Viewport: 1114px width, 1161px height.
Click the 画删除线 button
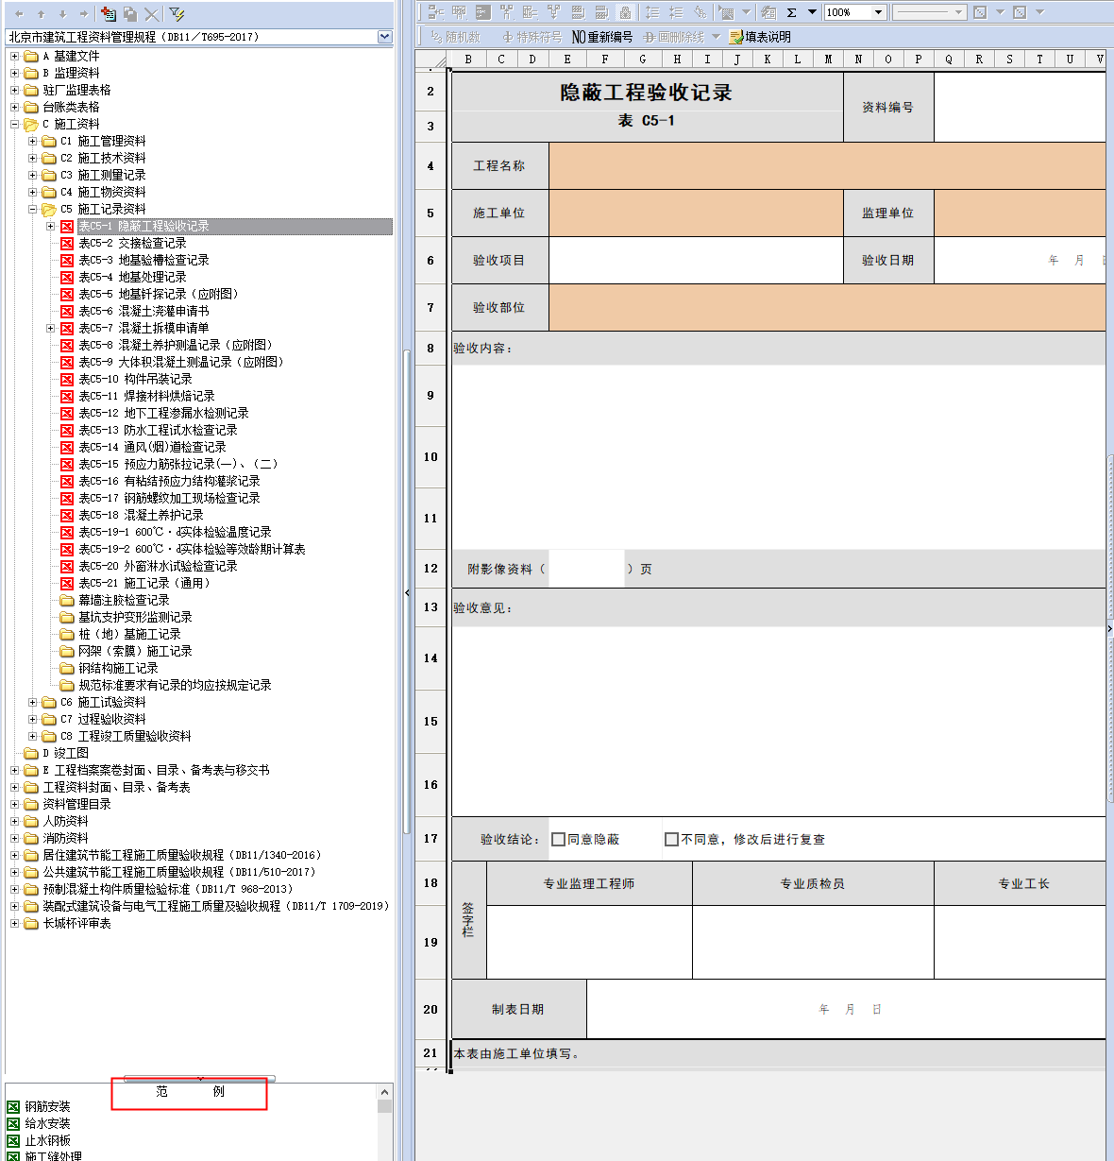[674, 37]
